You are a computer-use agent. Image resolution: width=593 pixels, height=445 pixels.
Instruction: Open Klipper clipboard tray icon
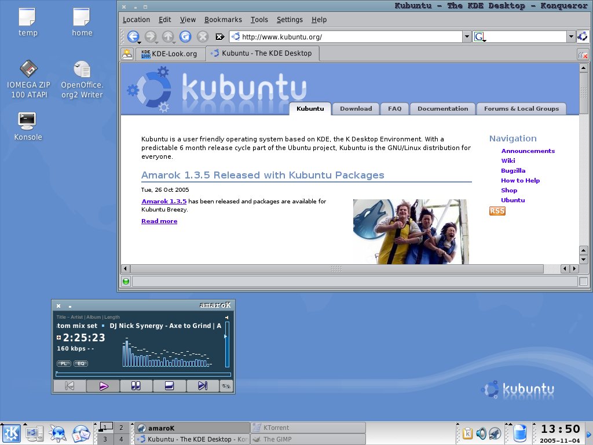click(x=467, y=433)
